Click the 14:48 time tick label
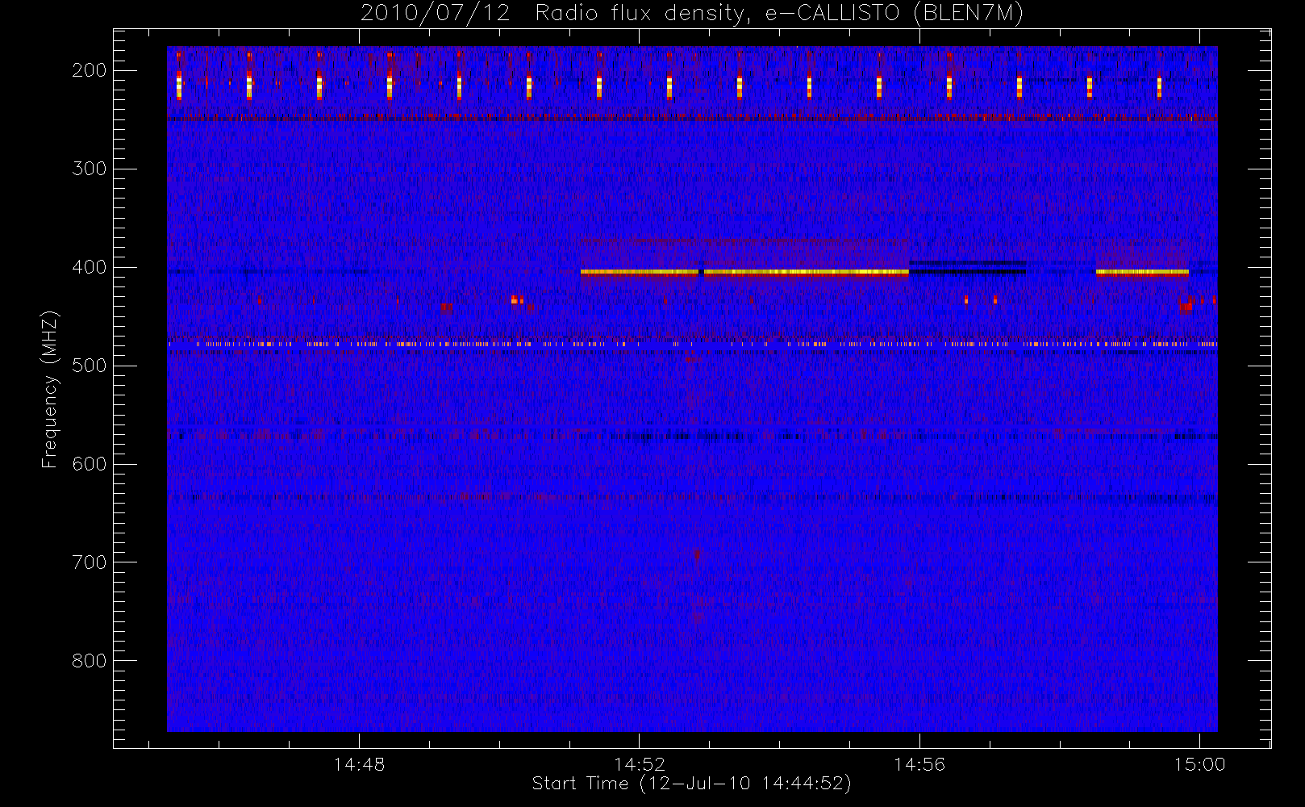The height and width of the screenshot is (807, 1305). pos(359,764)
